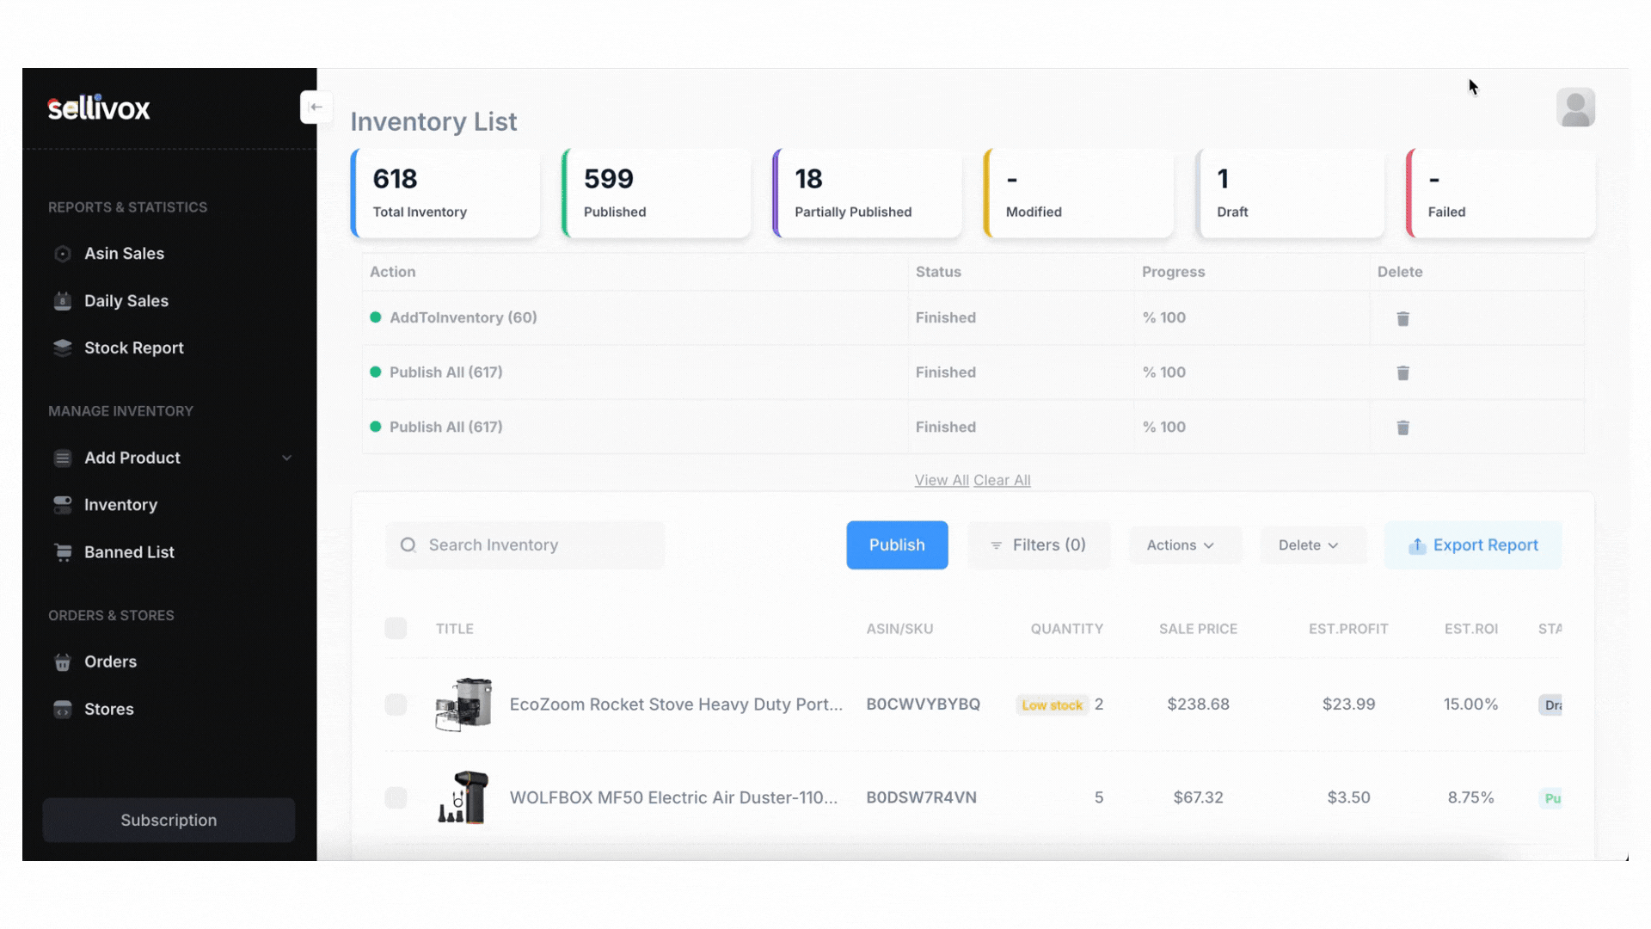Click the Orders basket icon
1651x929 pixels.
[63, 662]
